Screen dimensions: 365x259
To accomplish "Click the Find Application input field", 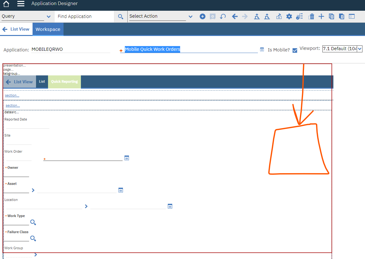I will (x=84, y=16).
